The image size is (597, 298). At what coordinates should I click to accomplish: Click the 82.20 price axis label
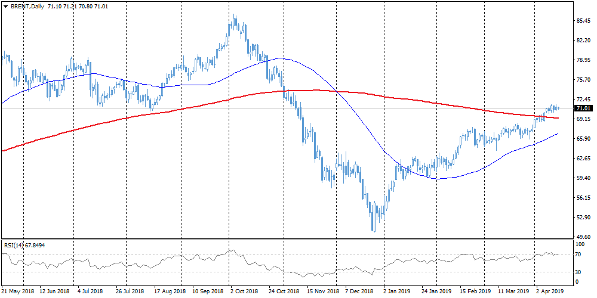(583, 41)
